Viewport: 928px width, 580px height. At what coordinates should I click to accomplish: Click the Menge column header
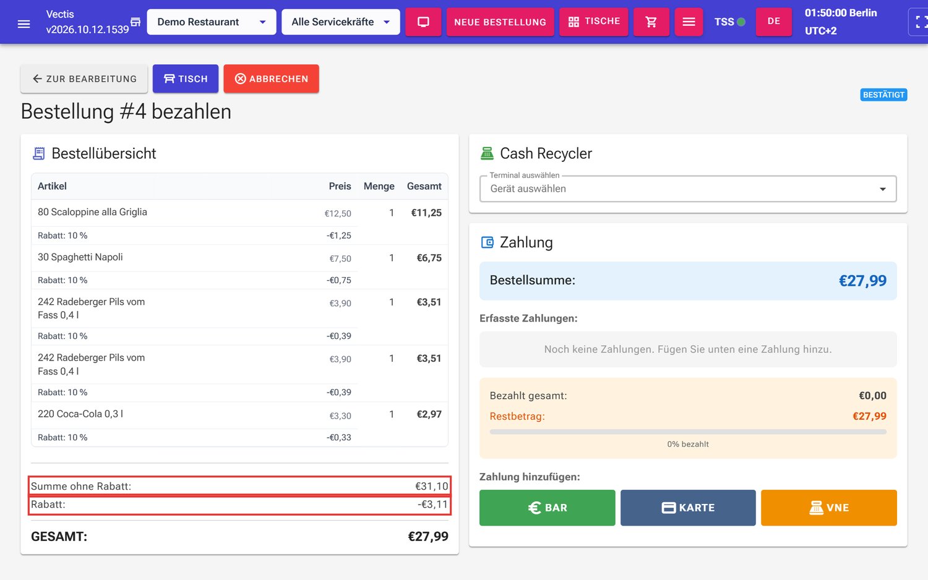(379, 186)
